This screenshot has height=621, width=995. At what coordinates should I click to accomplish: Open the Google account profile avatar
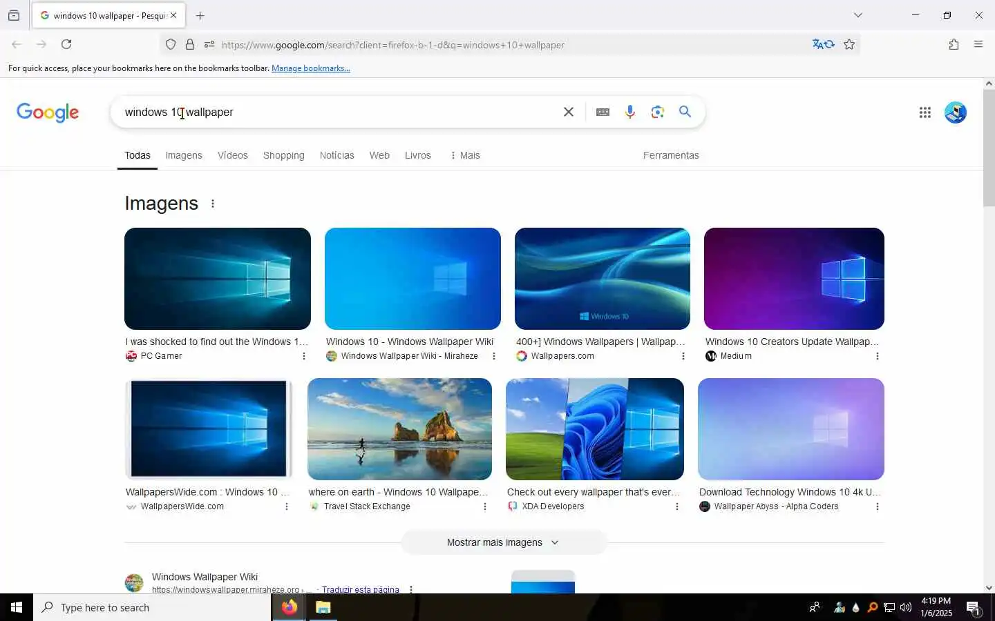point(956,112)
